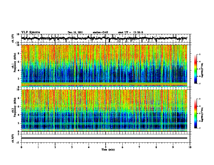Image resolution: width=214 pixels, height=165 pixels.
Task: Click the "4" kHz tick on ch.2 frequency axis
Action: coord(19,115)
